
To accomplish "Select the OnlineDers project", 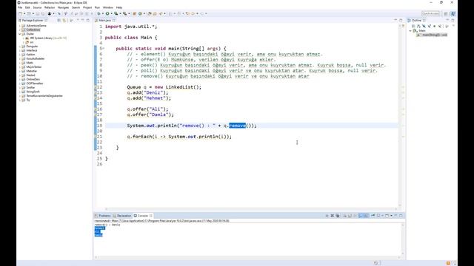I will tap(33, 79).
